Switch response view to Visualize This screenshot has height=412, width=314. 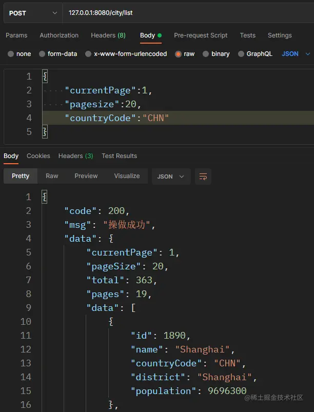(x=127, y=176)
